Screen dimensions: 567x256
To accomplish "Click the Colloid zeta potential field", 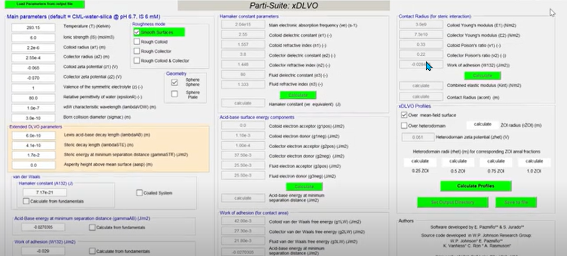I will point(33,68).
